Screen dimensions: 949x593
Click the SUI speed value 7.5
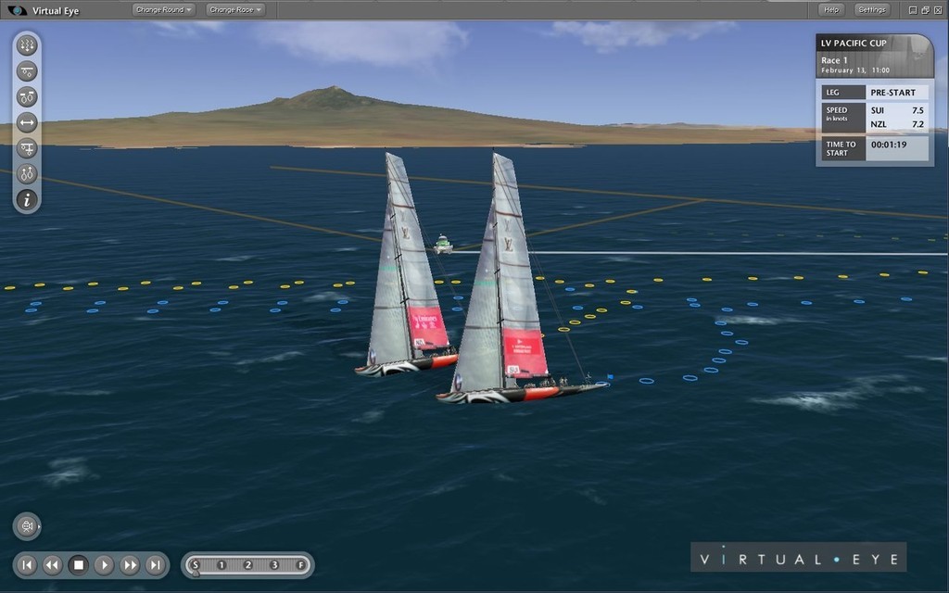[x=917, y=110]
